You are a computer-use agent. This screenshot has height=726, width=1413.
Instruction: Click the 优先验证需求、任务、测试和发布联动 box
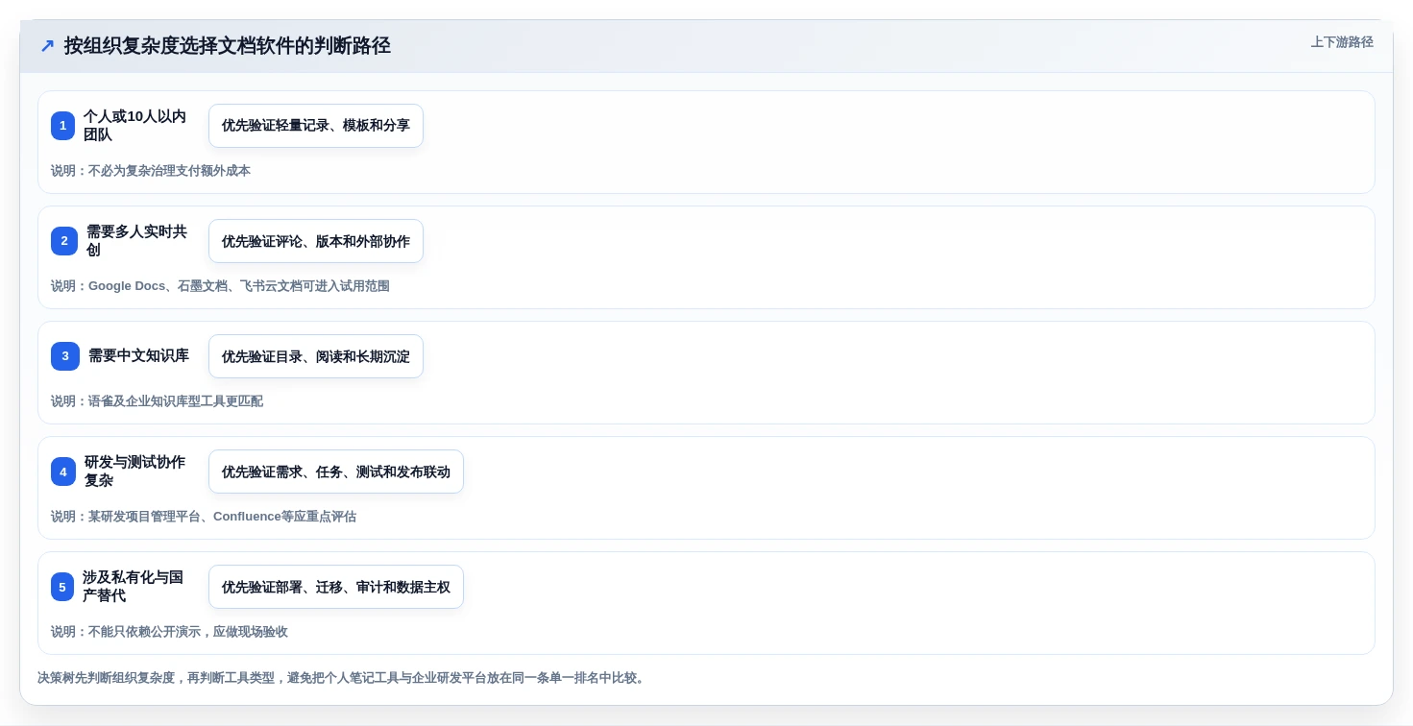336,472
